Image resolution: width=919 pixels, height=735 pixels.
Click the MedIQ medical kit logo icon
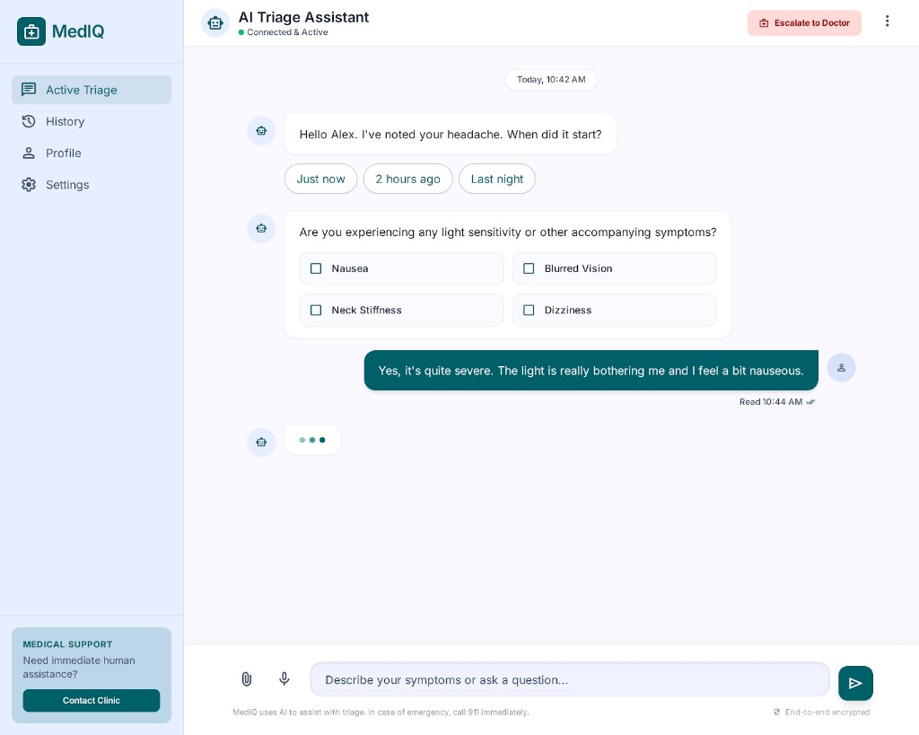(x=31, y=31)
